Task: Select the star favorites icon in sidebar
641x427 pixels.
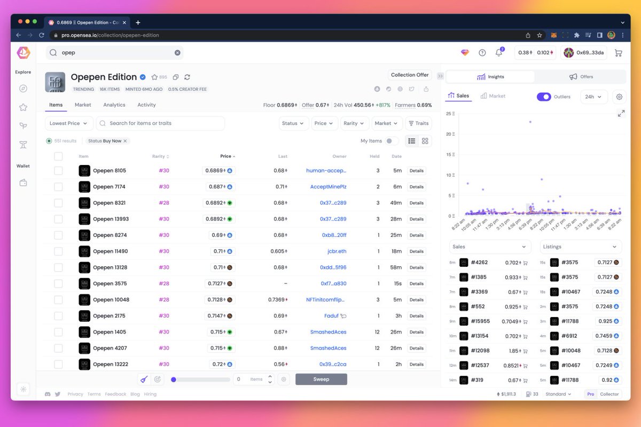Action: pos(23,107)
